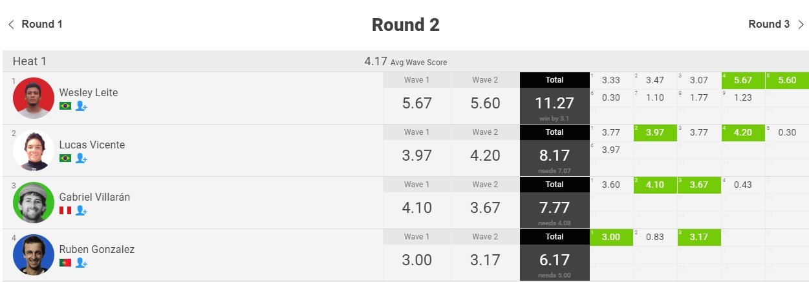Click Gabriel Villarán's highlighted 4.10 wave score
The image size is (809, 282).
click(x=655, y=185)
